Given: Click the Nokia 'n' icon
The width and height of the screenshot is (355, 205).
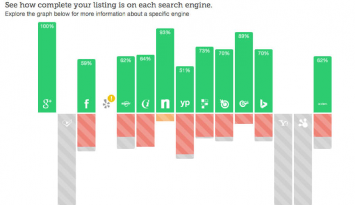Looking at the screenshot, I should click(165, 104).
